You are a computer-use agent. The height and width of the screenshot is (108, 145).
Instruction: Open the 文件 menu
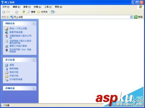[6, 7]
